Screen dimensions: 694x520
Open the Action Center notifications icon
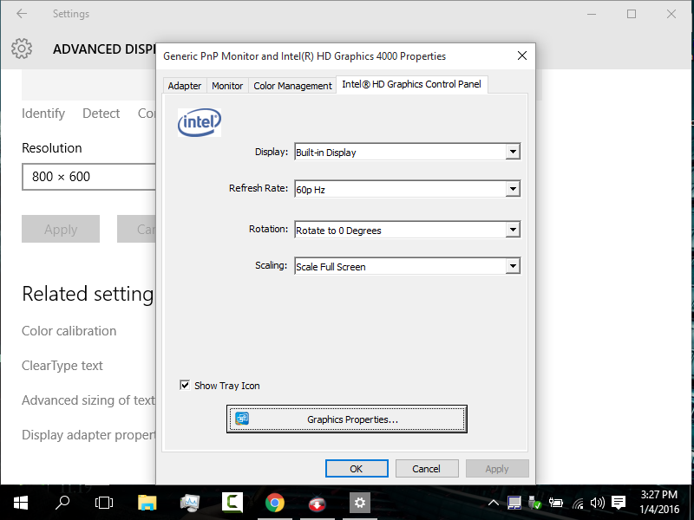coord(618,502)
